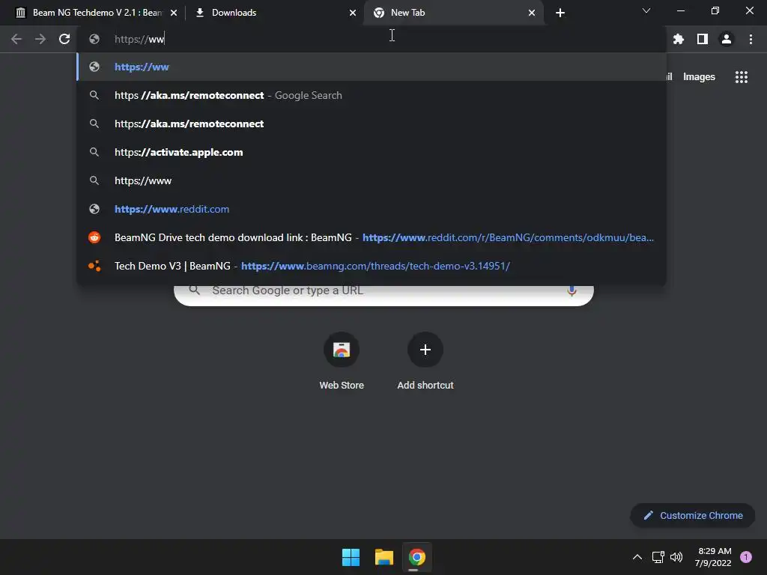Open the https://www.reddit.com suggestion

(x=372, y=209)
